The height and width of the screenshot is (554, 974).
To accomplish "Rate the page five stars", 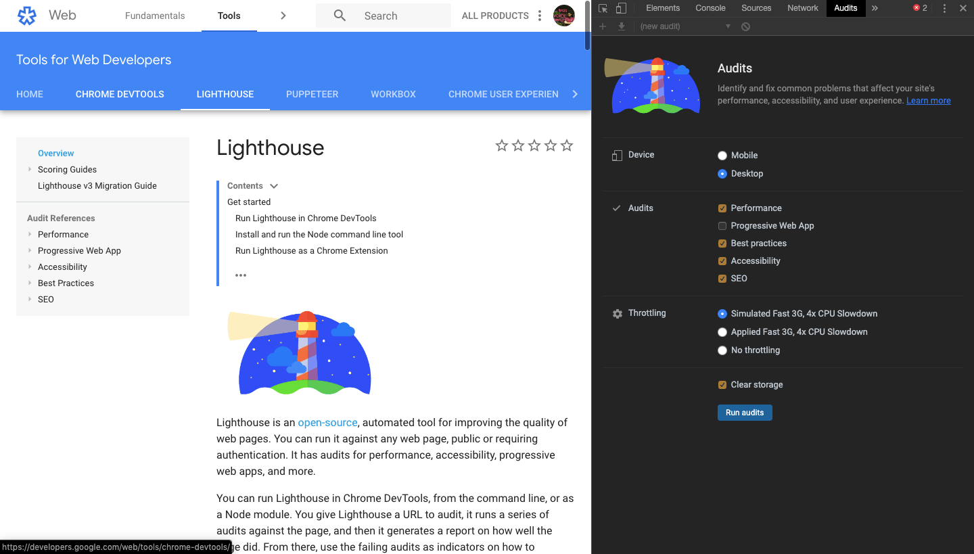I will pyautogui.click(x=567, y=145).
